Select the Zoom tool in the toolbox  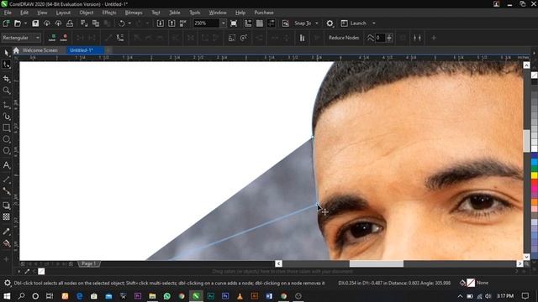pos(6,90)
